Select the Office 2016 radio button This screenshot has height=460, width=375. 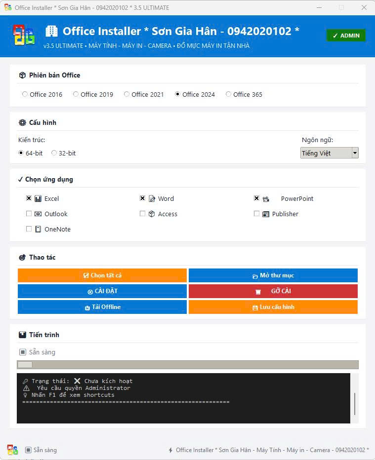point(25,94)
